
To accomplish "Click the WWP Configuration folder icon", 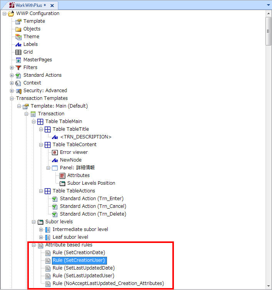I will click(11, 13).
